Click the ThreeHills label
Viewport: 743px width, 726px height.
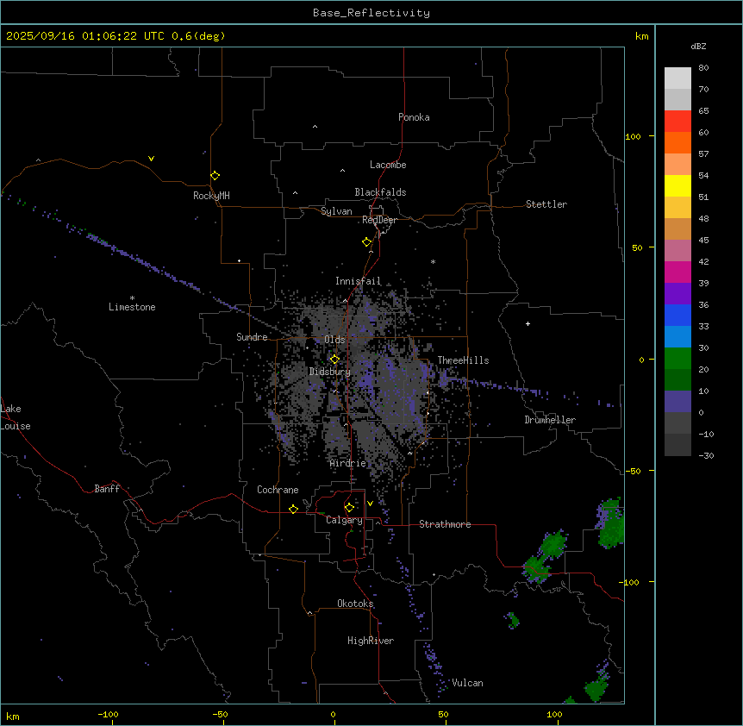point(463,360)
